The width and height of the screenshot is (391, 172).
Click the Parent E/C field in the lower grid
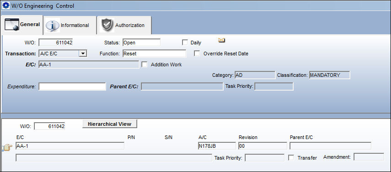[x=330, y=146]
